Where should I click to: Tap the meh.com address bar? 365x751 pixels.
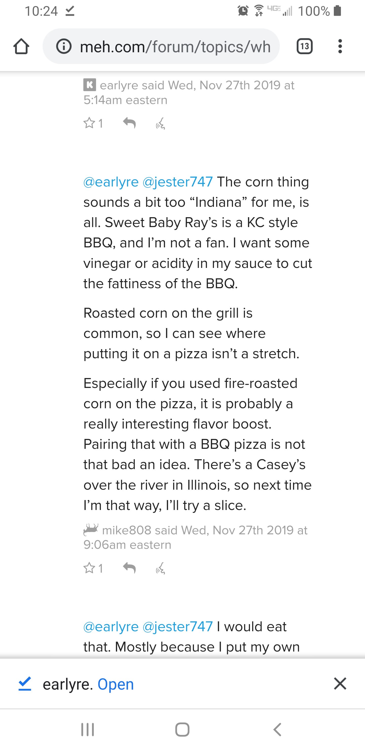click(175, 46)
